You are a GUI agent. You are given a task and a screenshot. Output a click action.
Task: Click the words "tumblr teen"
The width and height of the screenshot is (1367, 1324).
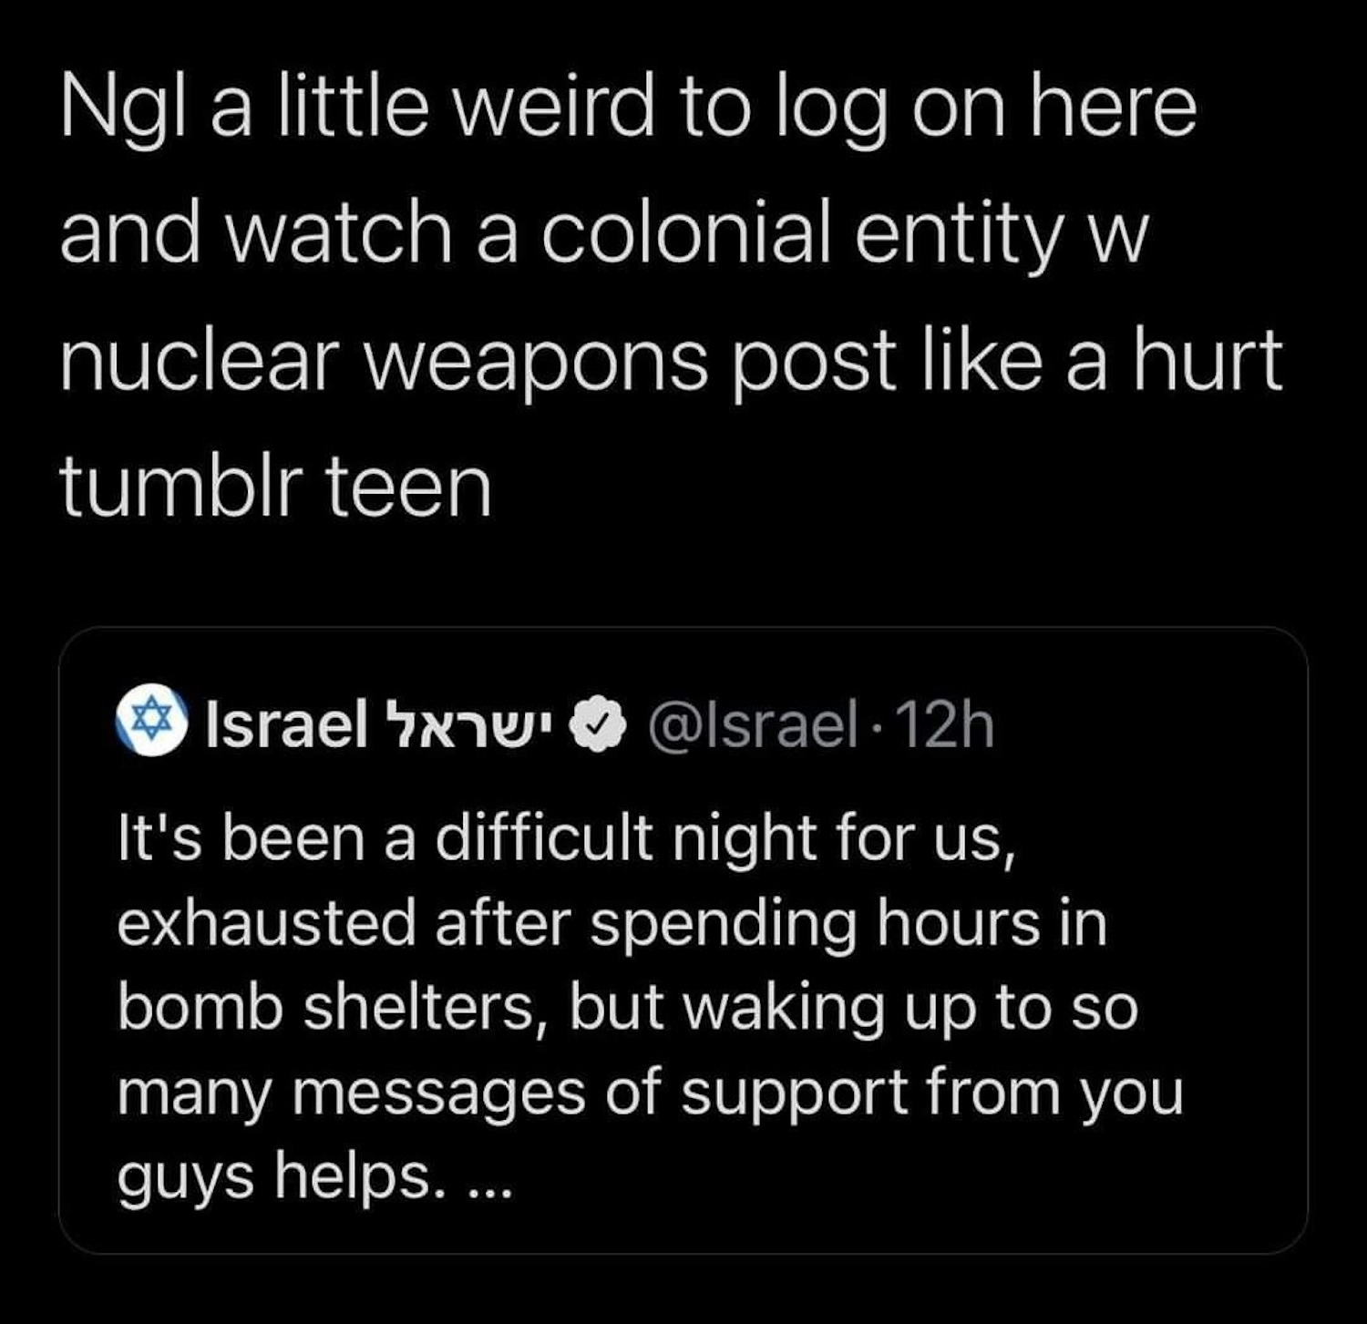[276, 487]
